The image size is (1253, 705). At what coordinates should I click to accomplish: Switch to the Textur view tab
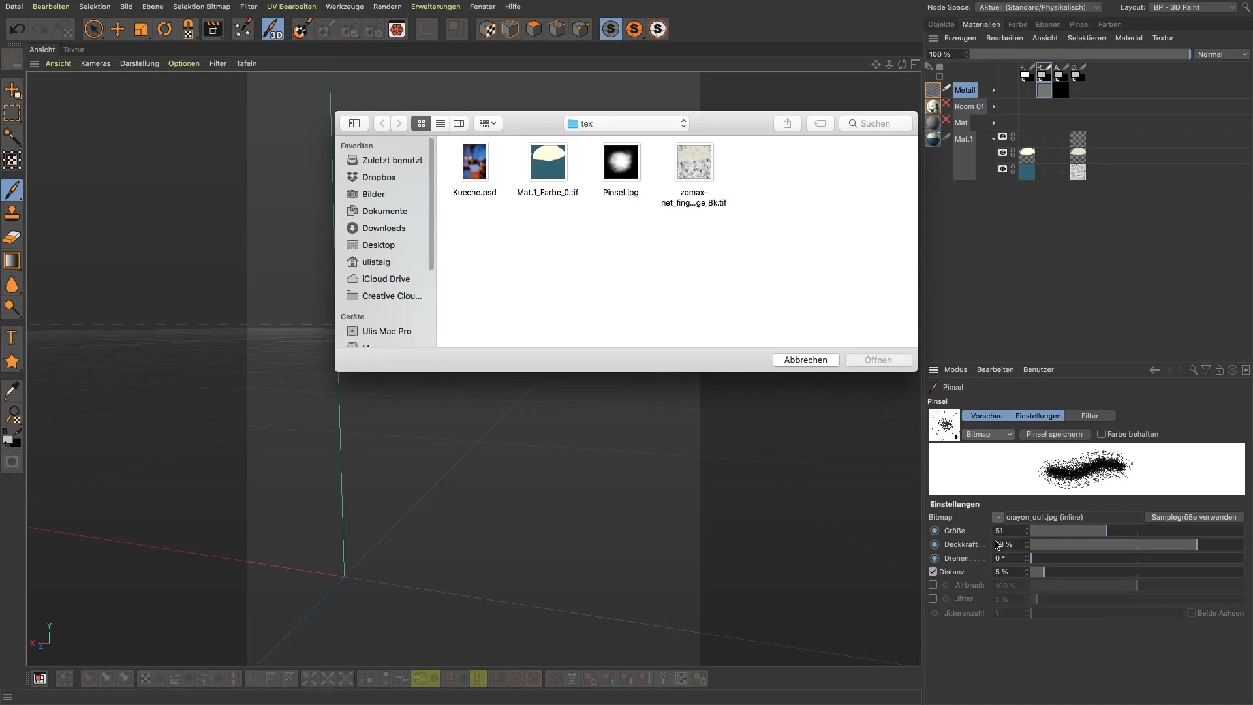tap(74, 50)
